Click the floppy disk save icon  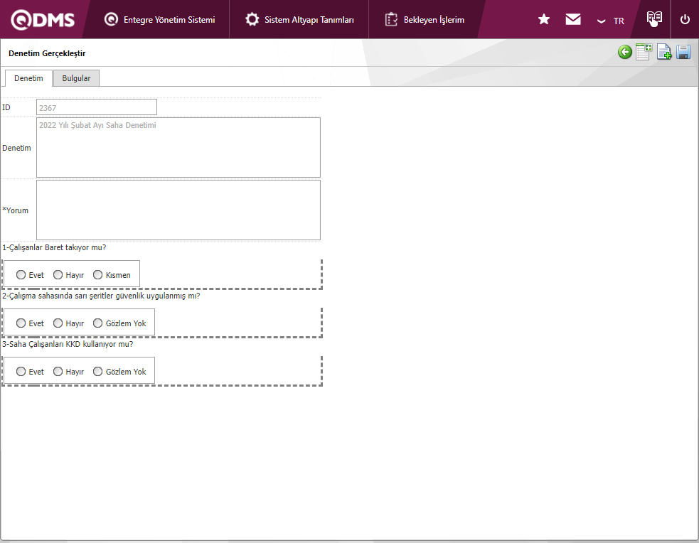click(683, 52)
